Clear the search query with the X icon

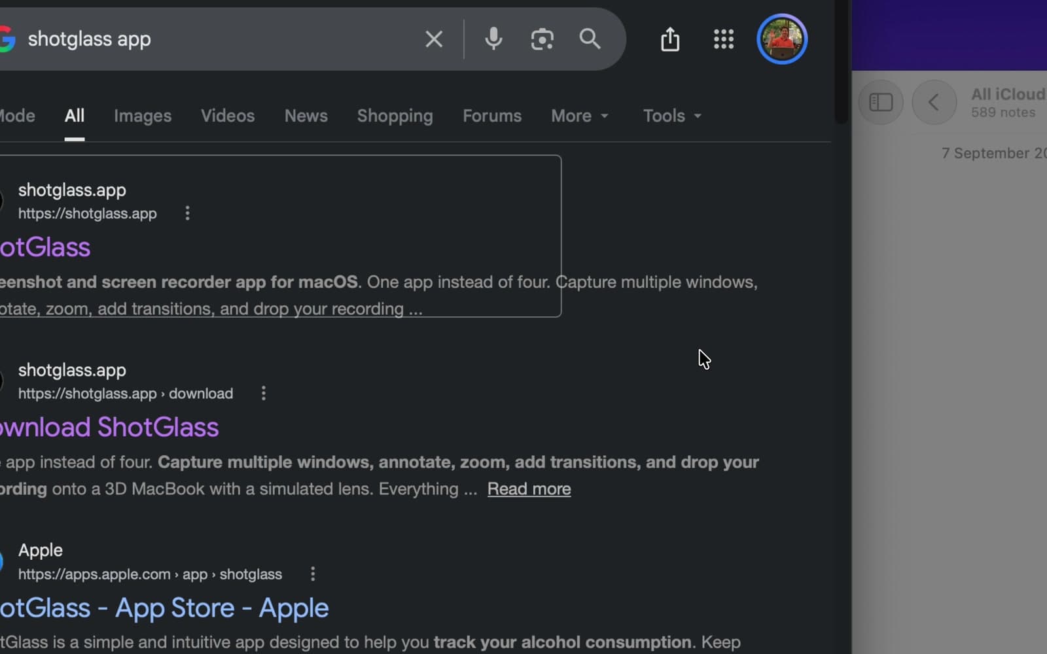pos(434,39)
